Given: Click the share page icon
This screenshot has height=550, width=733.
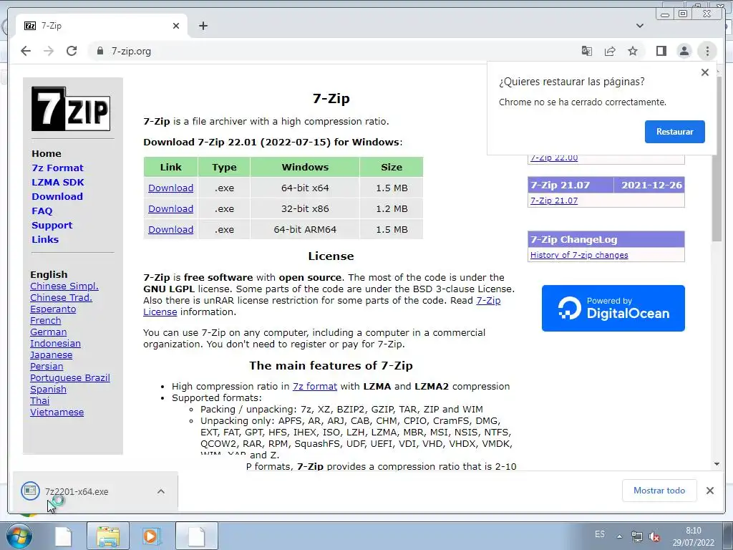Looking at the screenshot, I should click(x=610, y=51).
